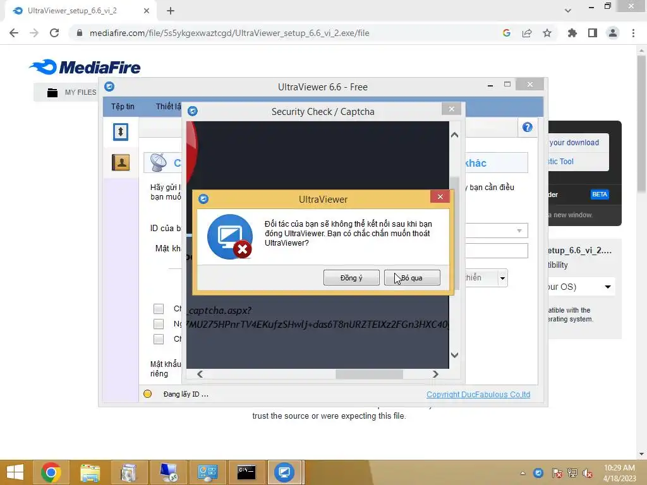
Task: Minimize the UltraViewer 6.6 main window
Action: coord(490,85)
